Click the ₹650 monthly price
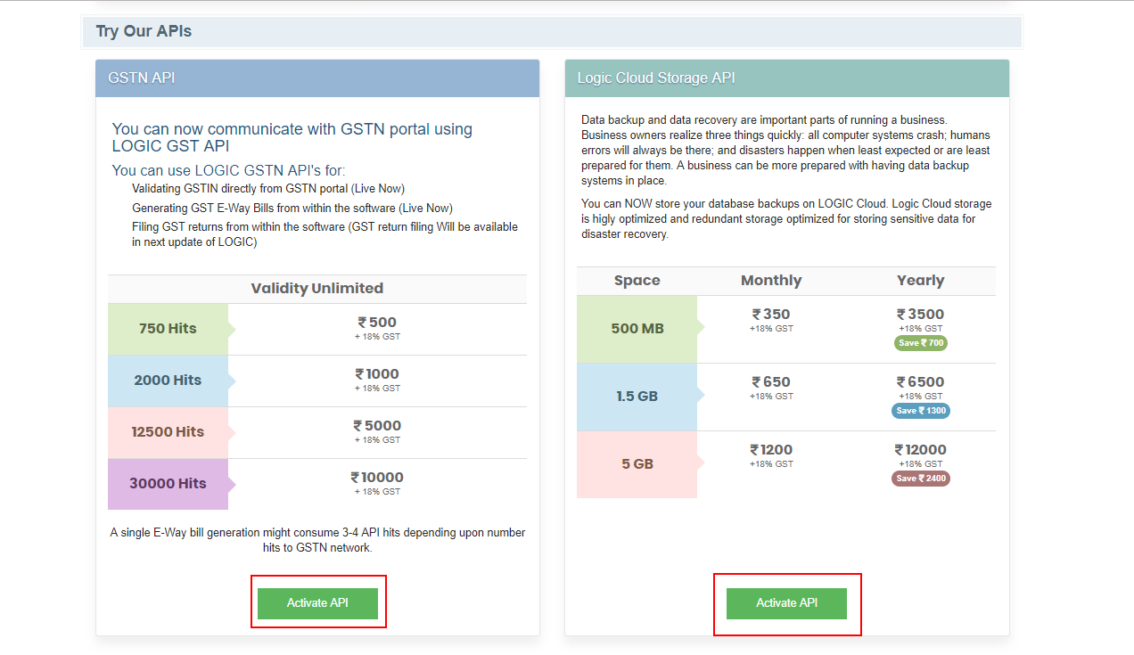Screen dimensions: 1134x655 (771, 382)
